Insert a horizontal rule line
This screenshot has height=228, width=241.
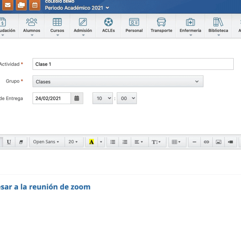pyautogui.click(x=194, y=142)
